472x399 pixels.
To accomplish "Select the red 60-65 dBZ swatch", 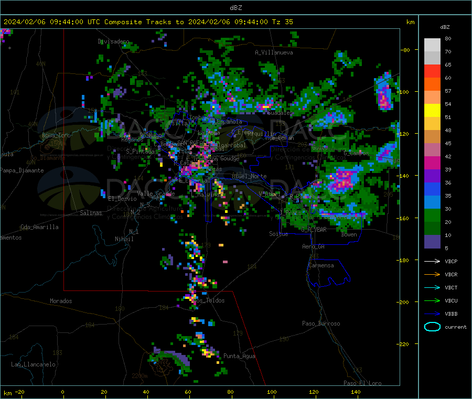I will coord(432,71).
